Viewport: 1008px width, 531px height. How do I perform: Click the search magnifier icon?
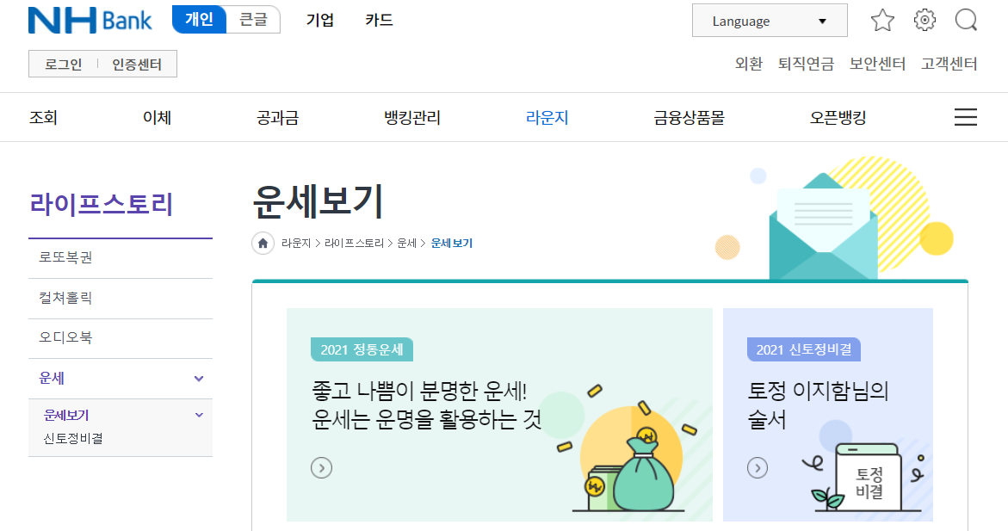point(966,20)
